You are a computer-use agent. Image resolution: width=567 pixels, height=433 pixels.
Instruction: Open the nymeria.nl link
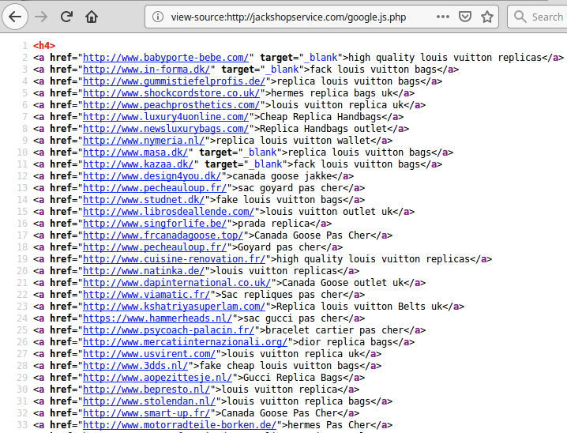tap(144, 141)
